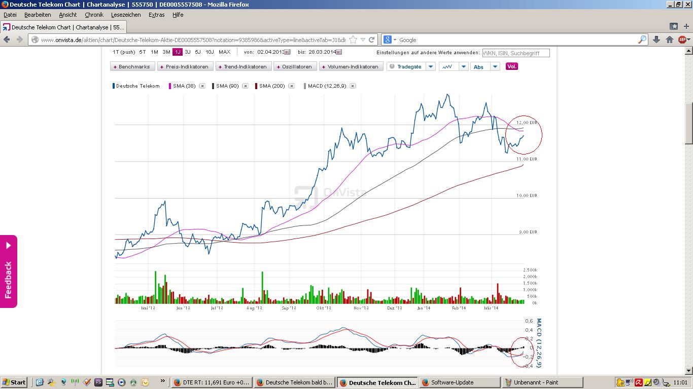Viewport: 693px width, 389px height.
Task: Launch the media player quick launch icon
Action: tap(122, 382)
